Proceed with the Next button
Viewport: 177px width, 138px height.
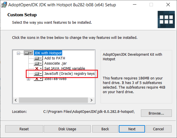click(132, 129)
